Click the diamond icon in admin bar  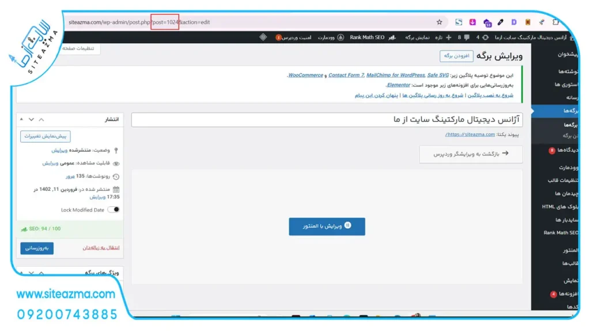[x=263, y=37]
